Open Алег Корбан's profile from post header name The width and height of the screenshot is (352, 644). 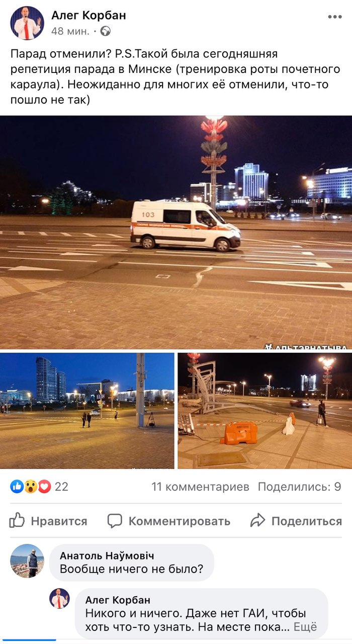click(89, 16)
